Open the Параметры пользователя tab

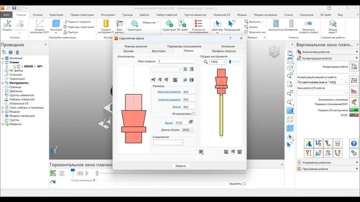pos(184,46)
